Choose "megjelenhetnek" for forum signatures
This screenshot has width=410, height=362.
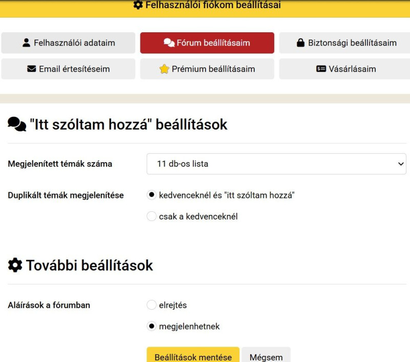[x=151, y=326]
